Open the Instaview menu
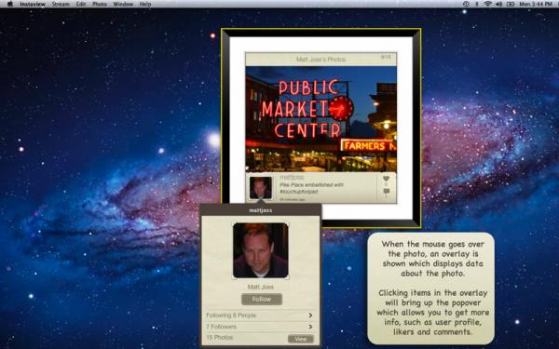Image resolution: width=559 pixels, height=349 pixels. (x=33, y=4)
